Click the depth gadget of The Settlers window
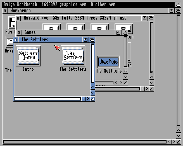Viewport: 183px width, 146px height. (x=92, y=40)
